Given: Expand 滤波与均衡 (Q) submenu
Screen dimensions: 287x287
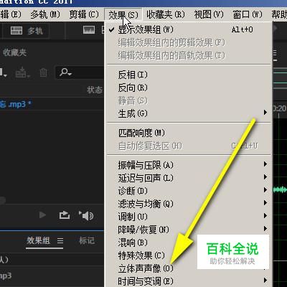Looking at the screenshot, I should [x=189, y=204].
